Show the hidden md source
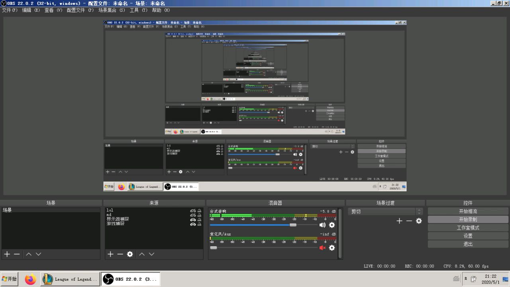Viewport: 510px width, 287px height. click(193, 215)
